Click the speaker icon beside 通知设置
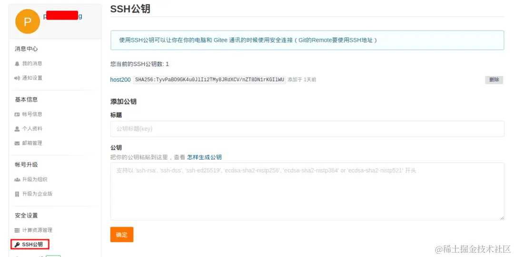Screen dimensions: 514x257 tap(17, 78)
